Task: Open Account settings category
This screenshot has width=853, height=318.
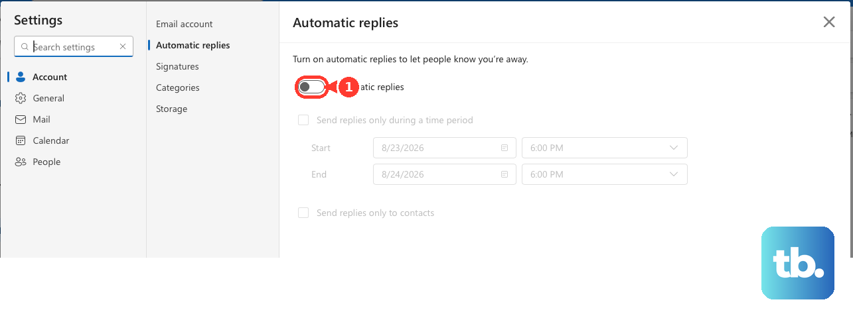Action: [x=73, y=77]
